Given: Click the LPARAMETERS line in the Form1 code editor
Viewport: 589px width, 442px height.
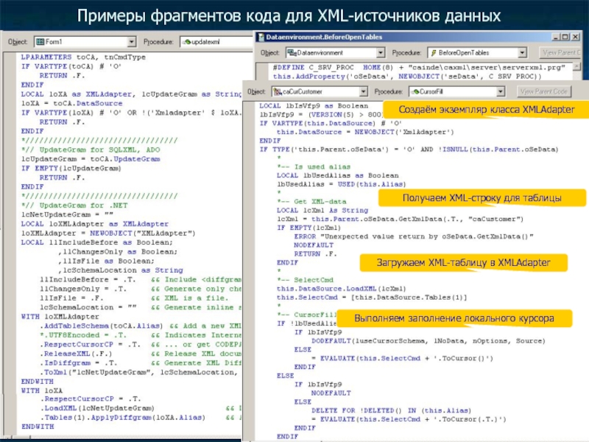Looking at the screenshot, I should [x=82, y=57].
